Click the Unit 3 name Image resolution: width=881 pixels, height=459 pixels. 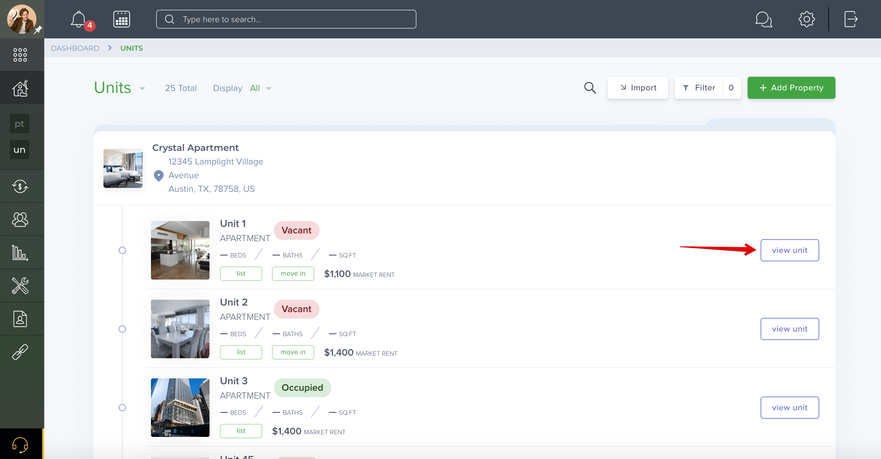[x=234, y=381]
